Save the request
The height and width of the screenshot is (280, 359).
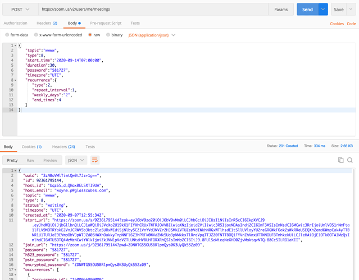click(339, 10)
